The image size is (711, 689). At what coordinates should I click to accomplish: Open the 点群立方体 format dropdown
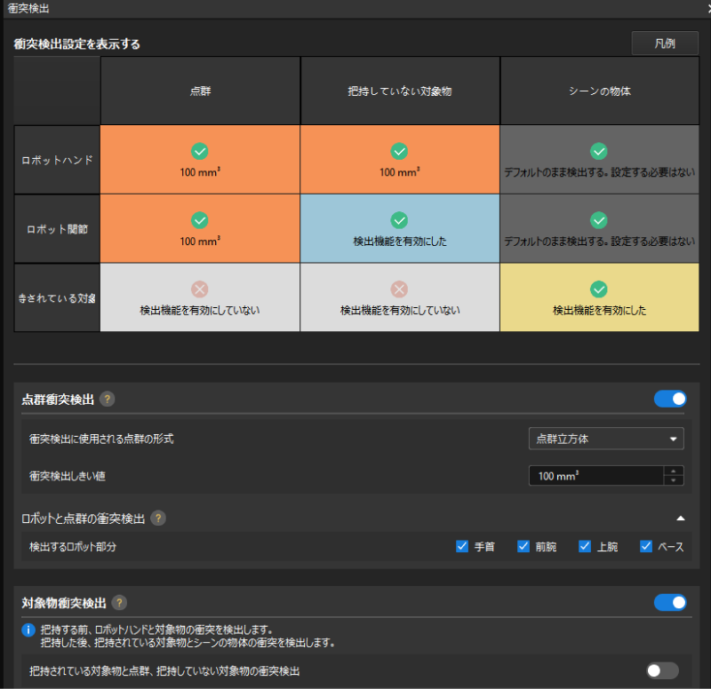click(606, 439)
